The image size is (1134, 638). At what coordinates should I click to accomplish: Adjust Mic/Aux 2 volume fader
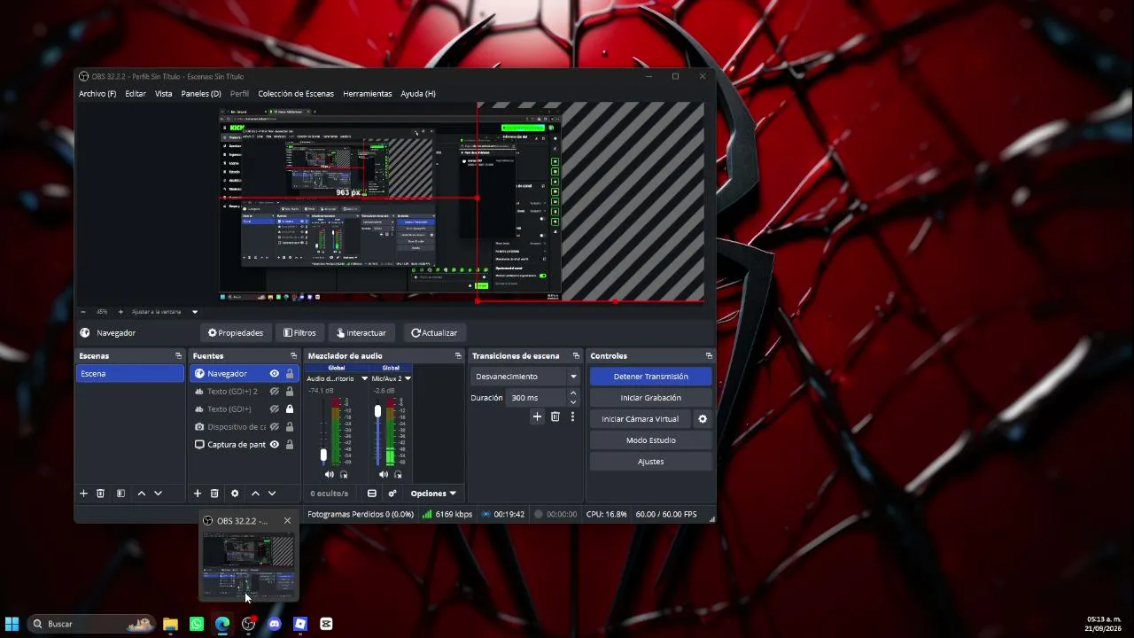point(377,411)
